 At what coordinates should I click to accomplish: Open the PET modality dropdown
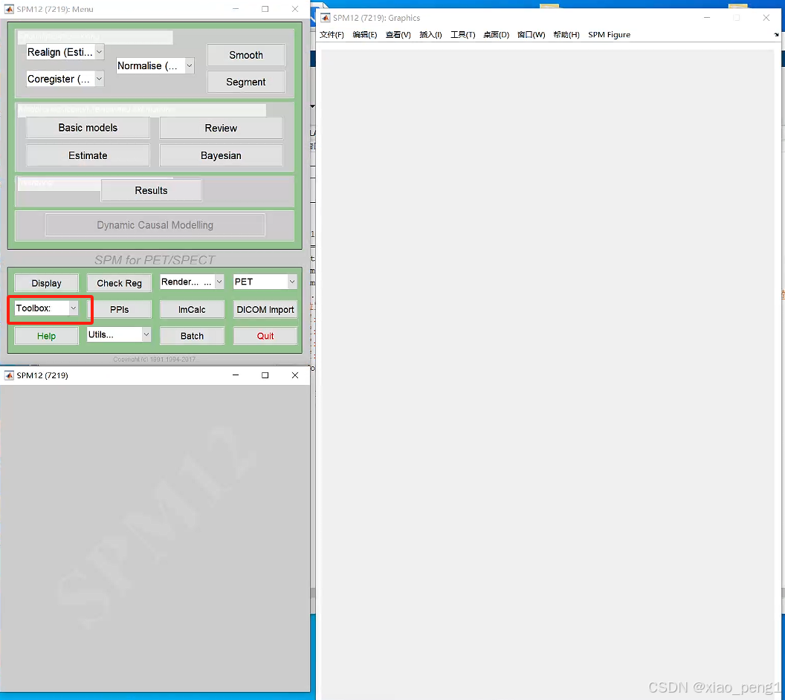[265, 282]
